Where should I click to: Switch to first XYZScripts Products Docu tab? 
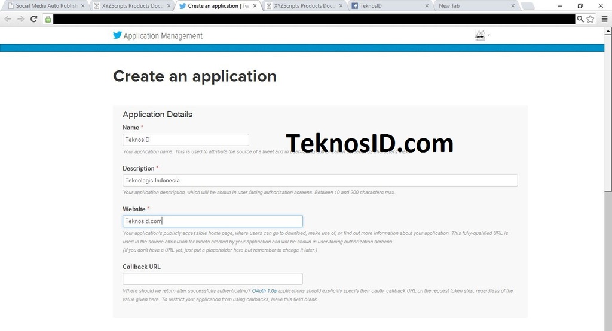coord(131,6)
